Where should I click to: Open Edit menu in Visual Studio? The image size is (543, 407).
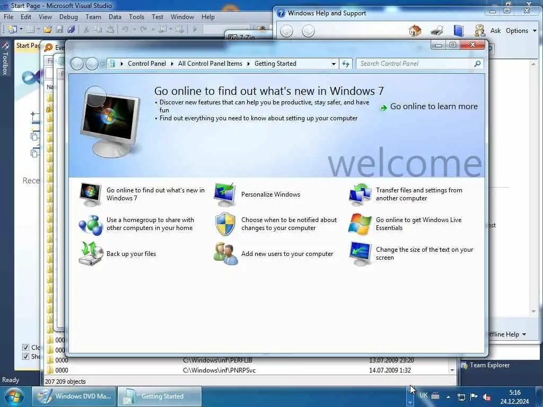tap(26, 17)
